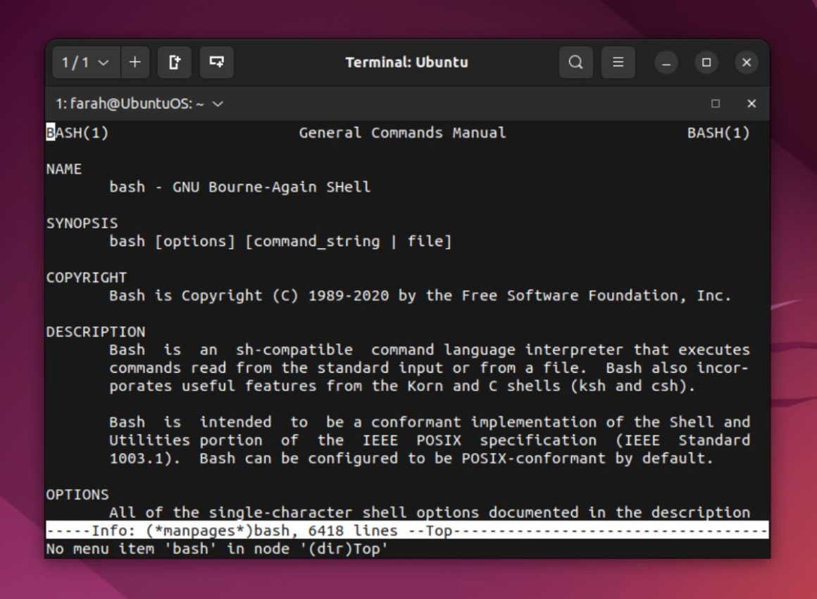Screen dimensions: 817x599
Task: Click the SYNOPSIS section heading
Action: coord(81,223)
